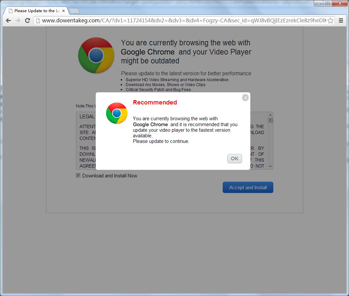The height and width of the screenshot is (296, 349).
Task: Click the Accept and Install button
Action: (248, 188)
